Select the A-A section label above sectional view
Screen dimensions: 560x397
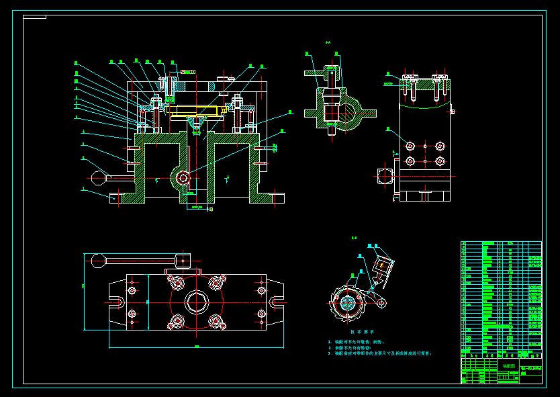(328, 42)
